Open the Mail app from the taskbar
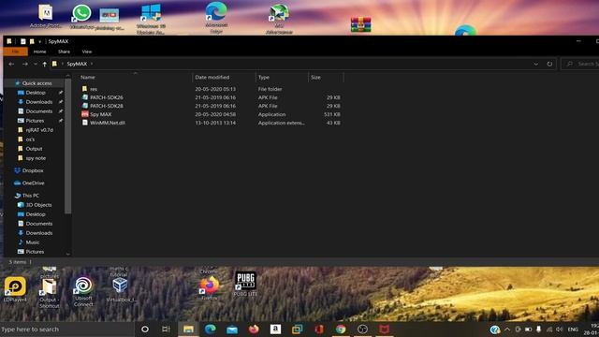Image resolution: width=599 pixels, height=337 pixels. [x=232, y=330]
